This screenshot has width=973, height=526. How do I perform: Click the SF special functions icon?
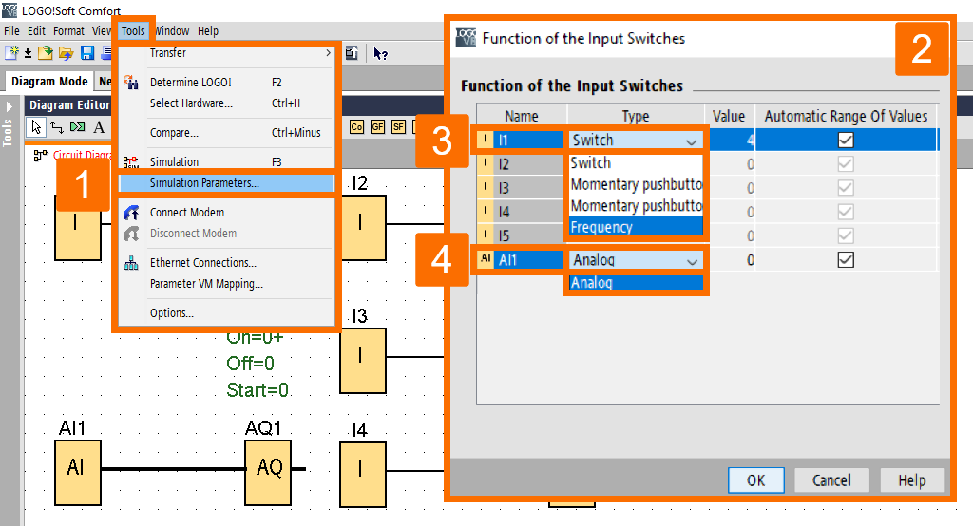click(x=398, y=127)
